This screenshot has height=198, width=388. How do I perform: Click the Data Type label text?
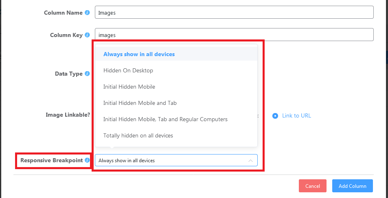pyautogui.click(x=68, y=74)
